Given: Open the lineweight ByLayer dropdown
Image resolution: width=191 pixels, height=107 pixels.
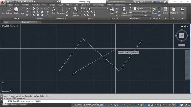Looking at the screenshot, I should (142, 12).
